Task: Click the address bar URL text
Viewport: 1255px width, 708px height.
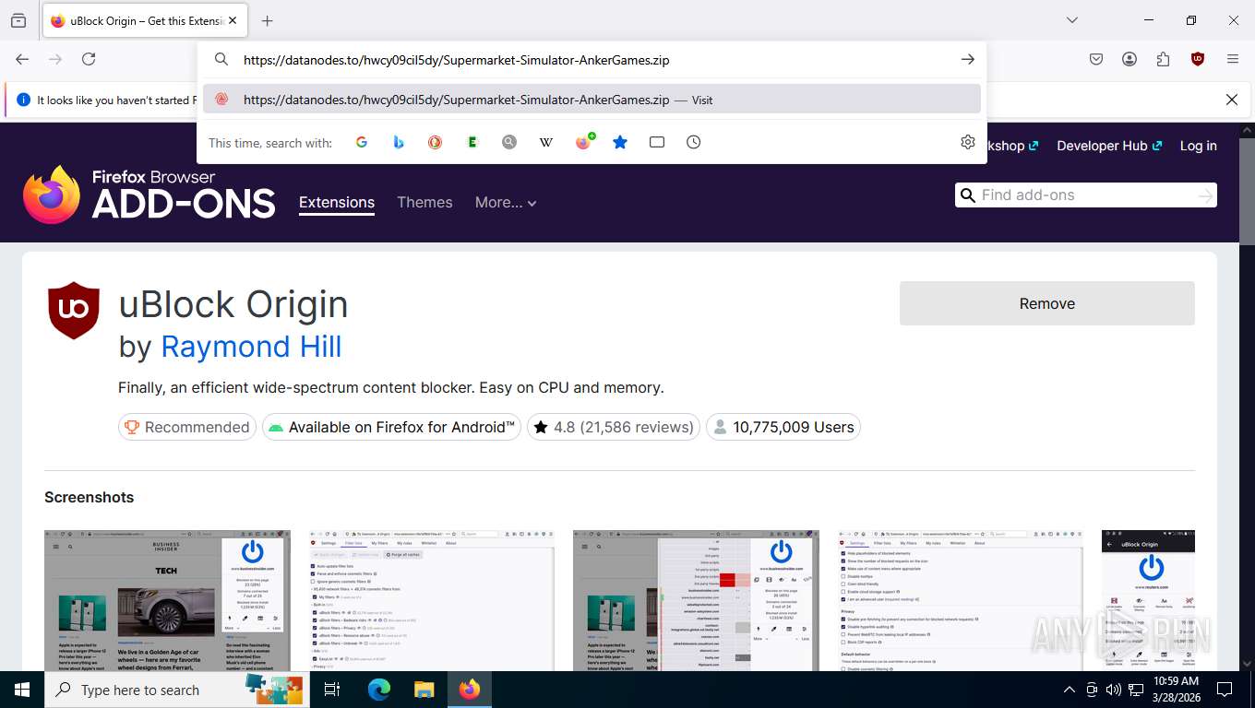Action: pos(456,60)
